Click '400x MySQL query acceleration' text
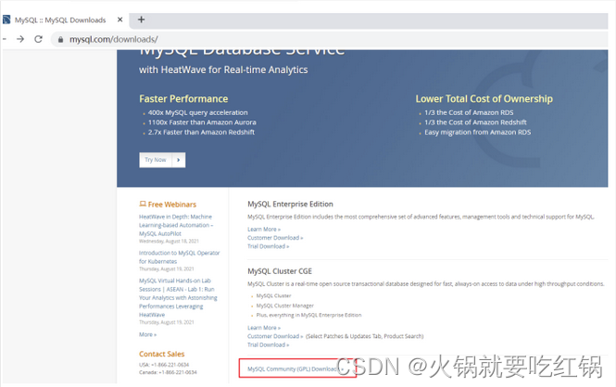The image size is (616, 387). coord(197,112)
